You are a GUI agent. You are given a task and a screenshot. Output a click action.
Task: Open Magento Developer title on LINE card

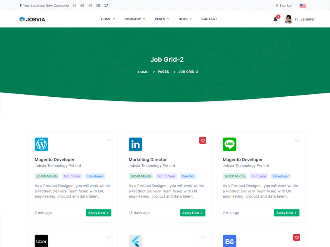(x=243, y=160)
